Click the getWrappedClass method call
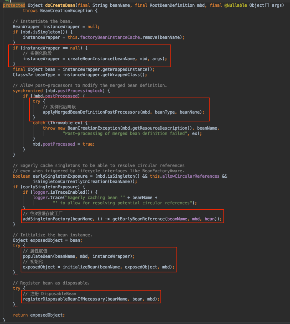 (x=124, y=75)
